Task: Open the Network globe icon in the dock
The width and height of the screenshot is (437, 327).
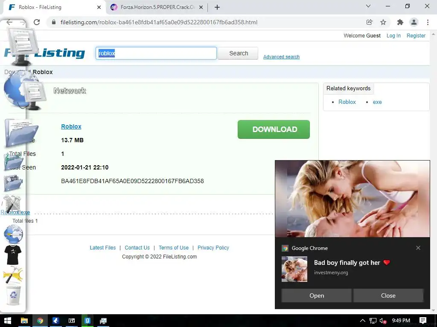Action: tap(24, 90)
